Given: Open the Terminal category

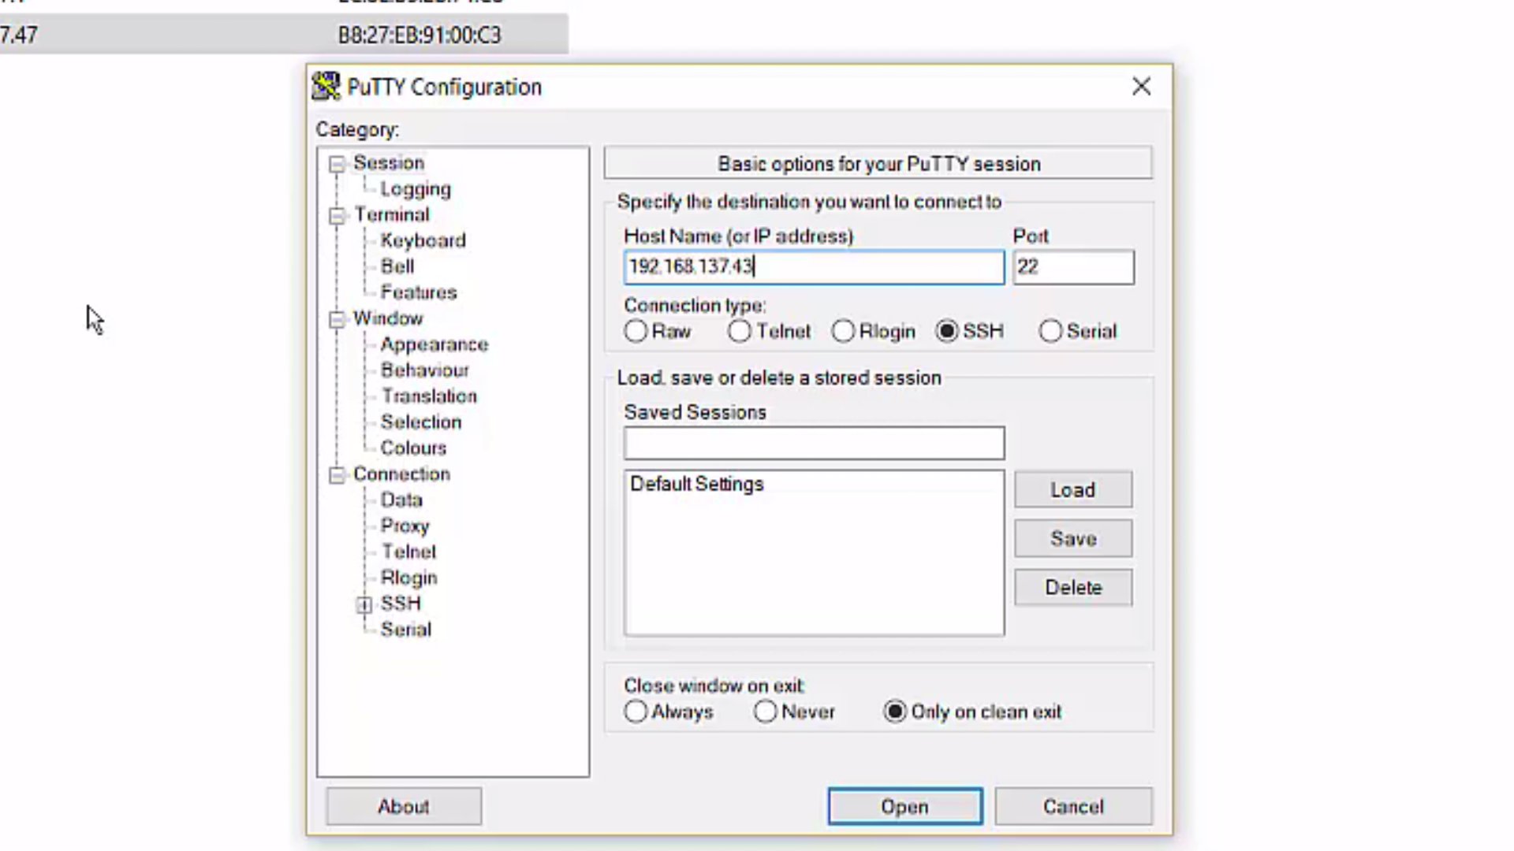Looking at the screenshot, I should tap(392, 215).
